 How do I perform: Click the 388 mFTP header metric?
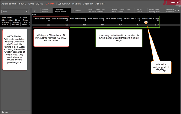88,4
